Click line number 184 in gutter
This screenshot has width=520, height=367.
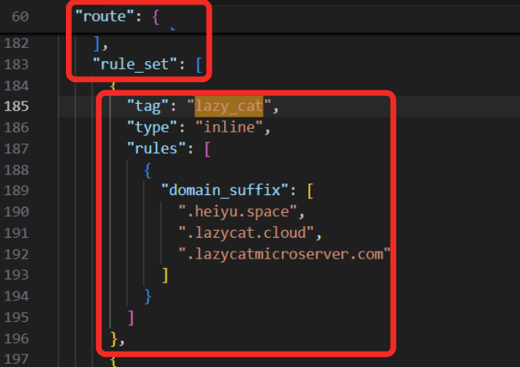(x=16, y=86)
